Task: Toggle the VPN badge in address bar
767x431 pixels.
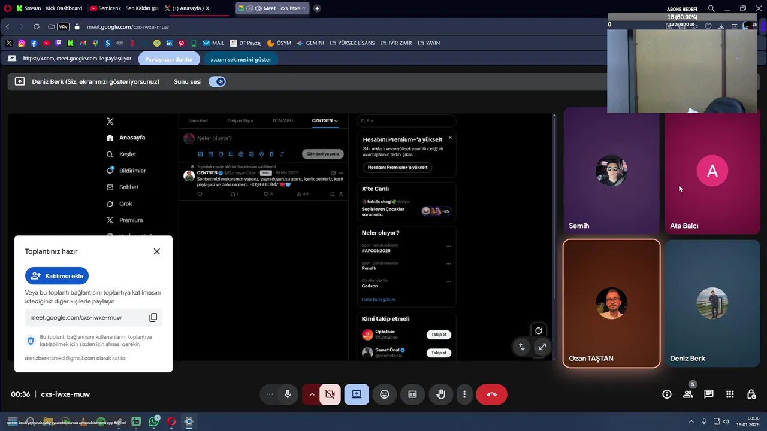Action: pyautogui.click(x=62, y=26)
